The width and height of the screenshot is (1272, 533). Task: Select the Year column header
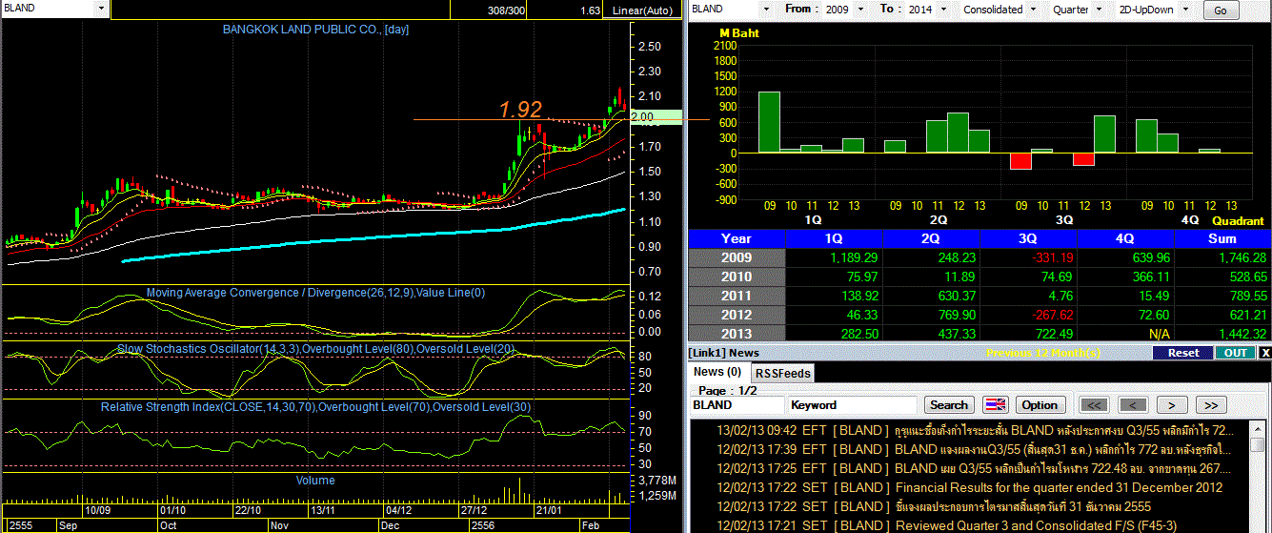(x=736, y=238)
